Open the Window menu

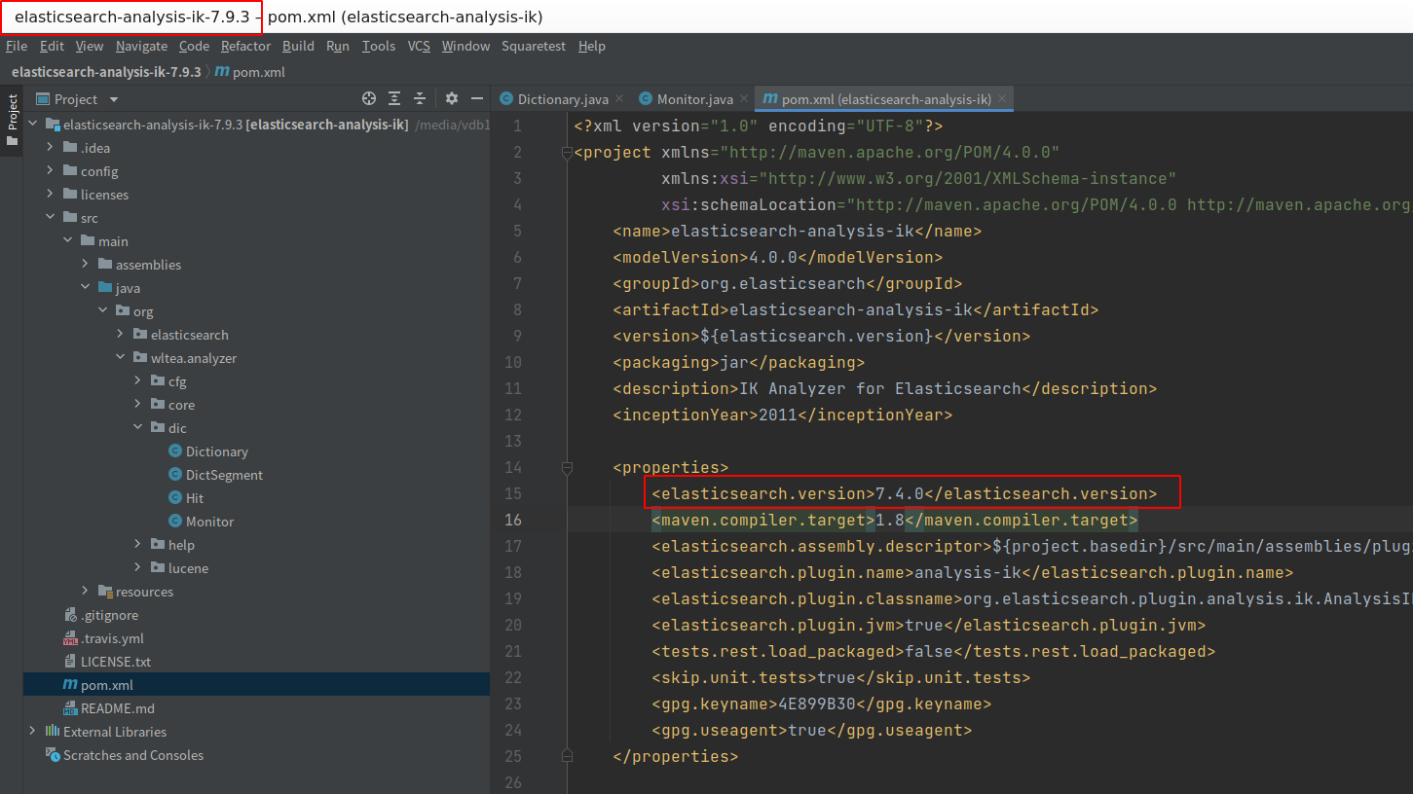(x=465, y=46)
